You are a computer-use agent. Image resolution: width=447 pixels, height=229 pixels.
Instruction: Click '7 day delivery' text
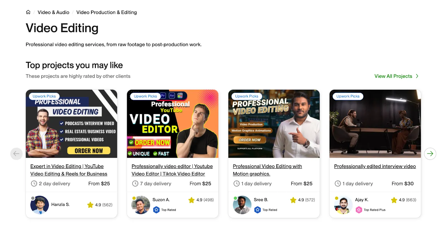pyautogui.click(x=156, y=184)
